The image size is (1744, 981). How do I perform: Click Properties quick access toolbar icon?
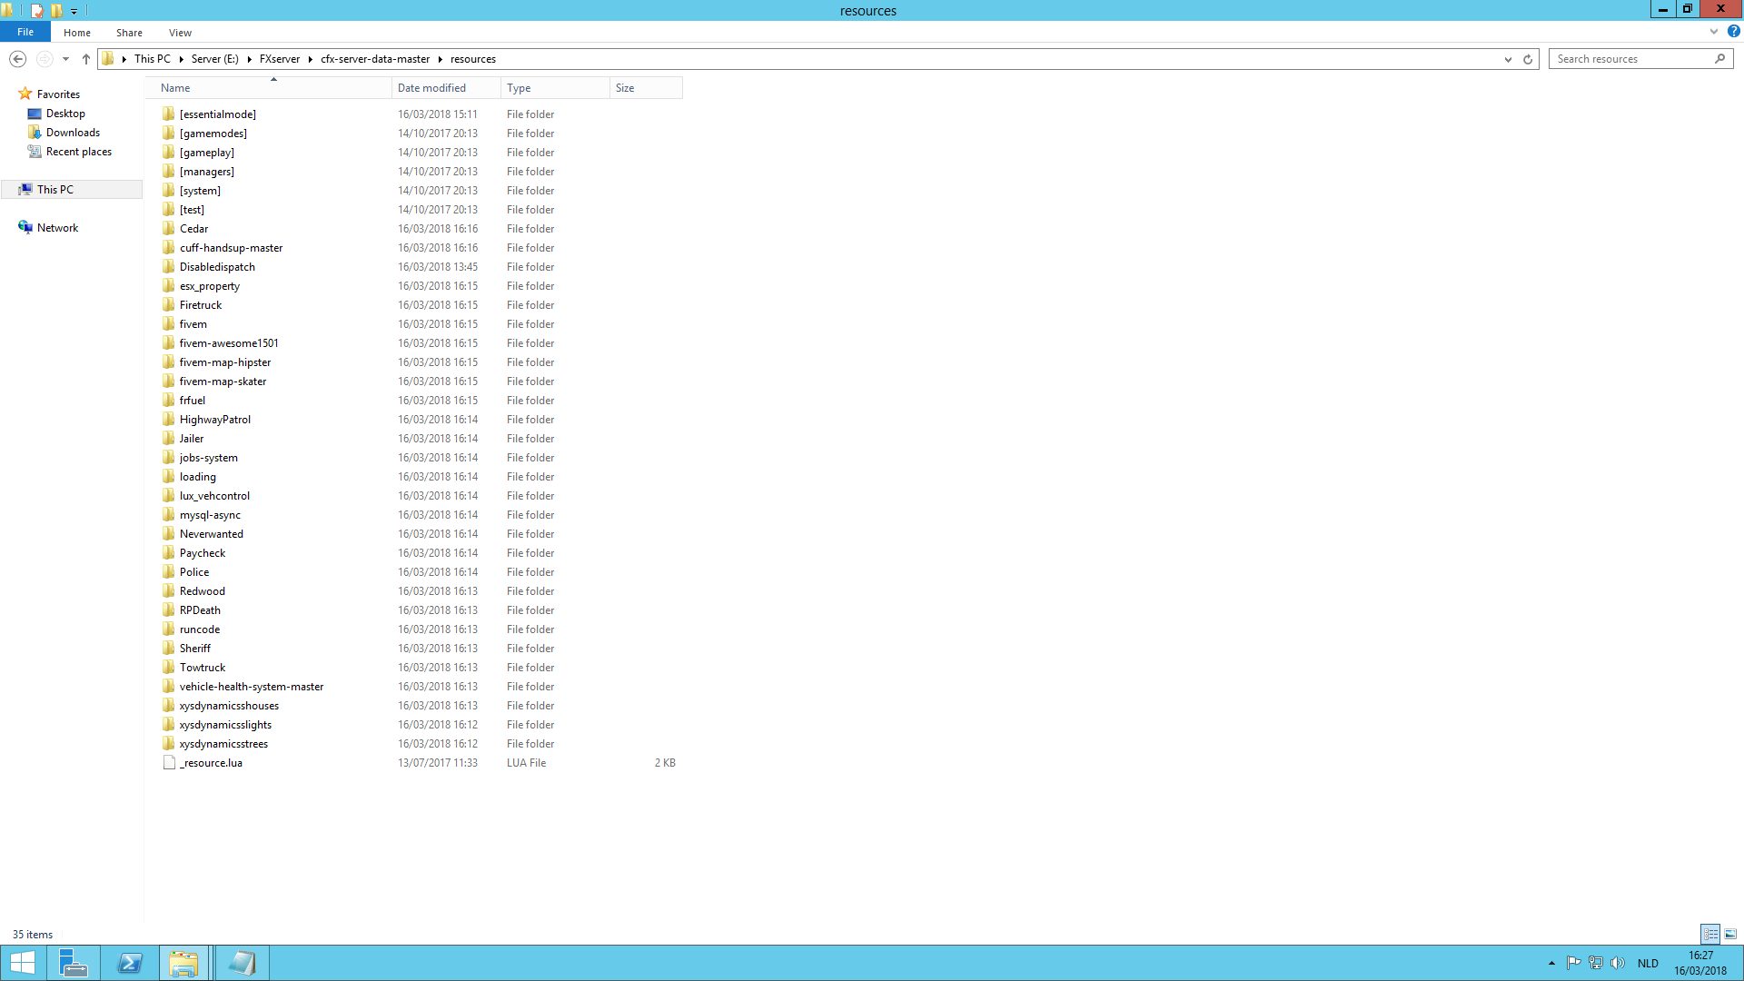coord(36,11)
